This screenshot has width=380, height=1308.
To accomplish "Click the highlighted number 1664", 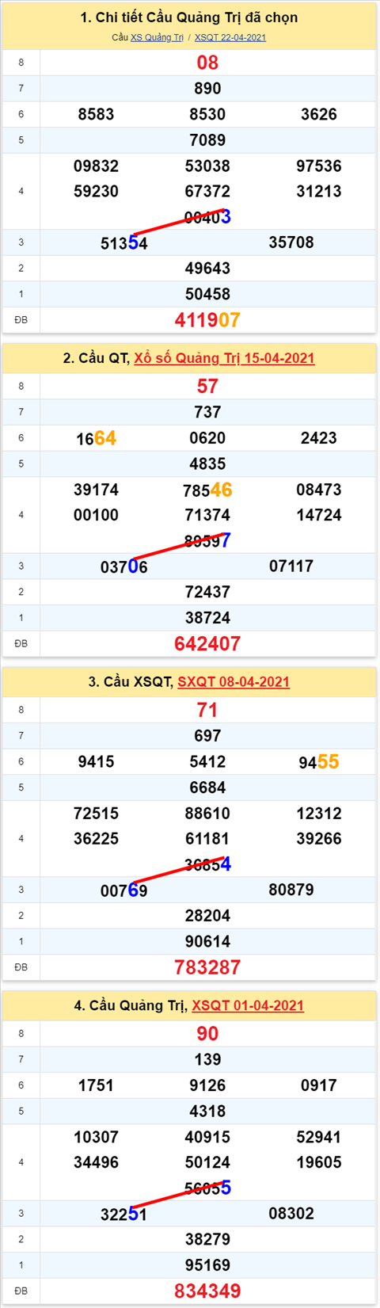I will [96, 438].
